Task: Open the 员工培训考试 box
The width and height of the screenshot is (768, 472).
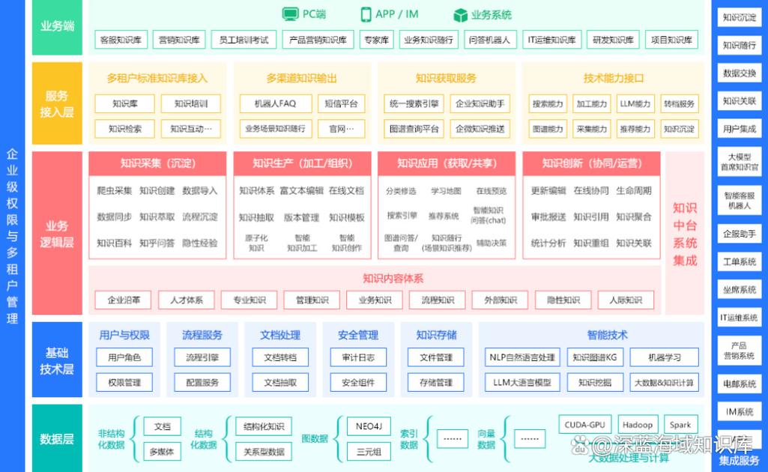Action: pos(244,40)
